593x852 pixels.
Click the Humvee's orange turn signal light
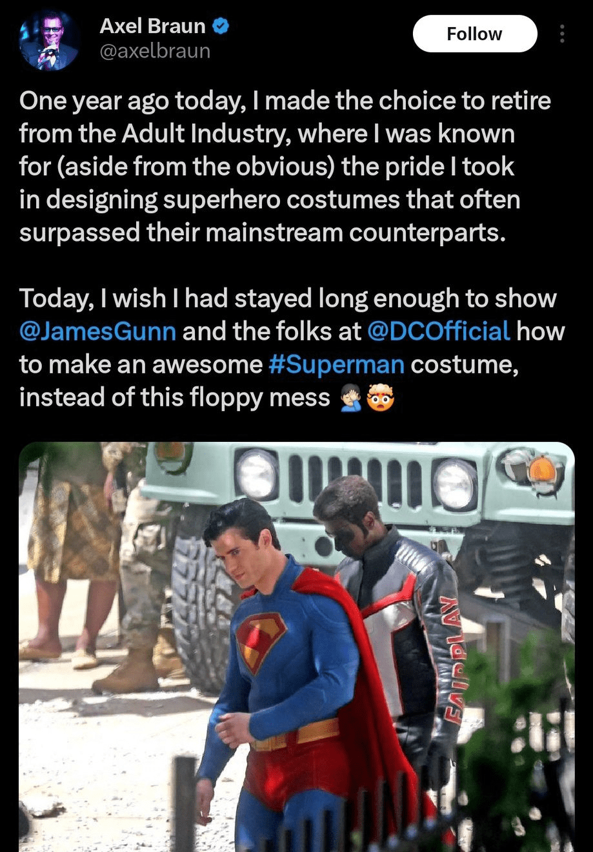542,471
